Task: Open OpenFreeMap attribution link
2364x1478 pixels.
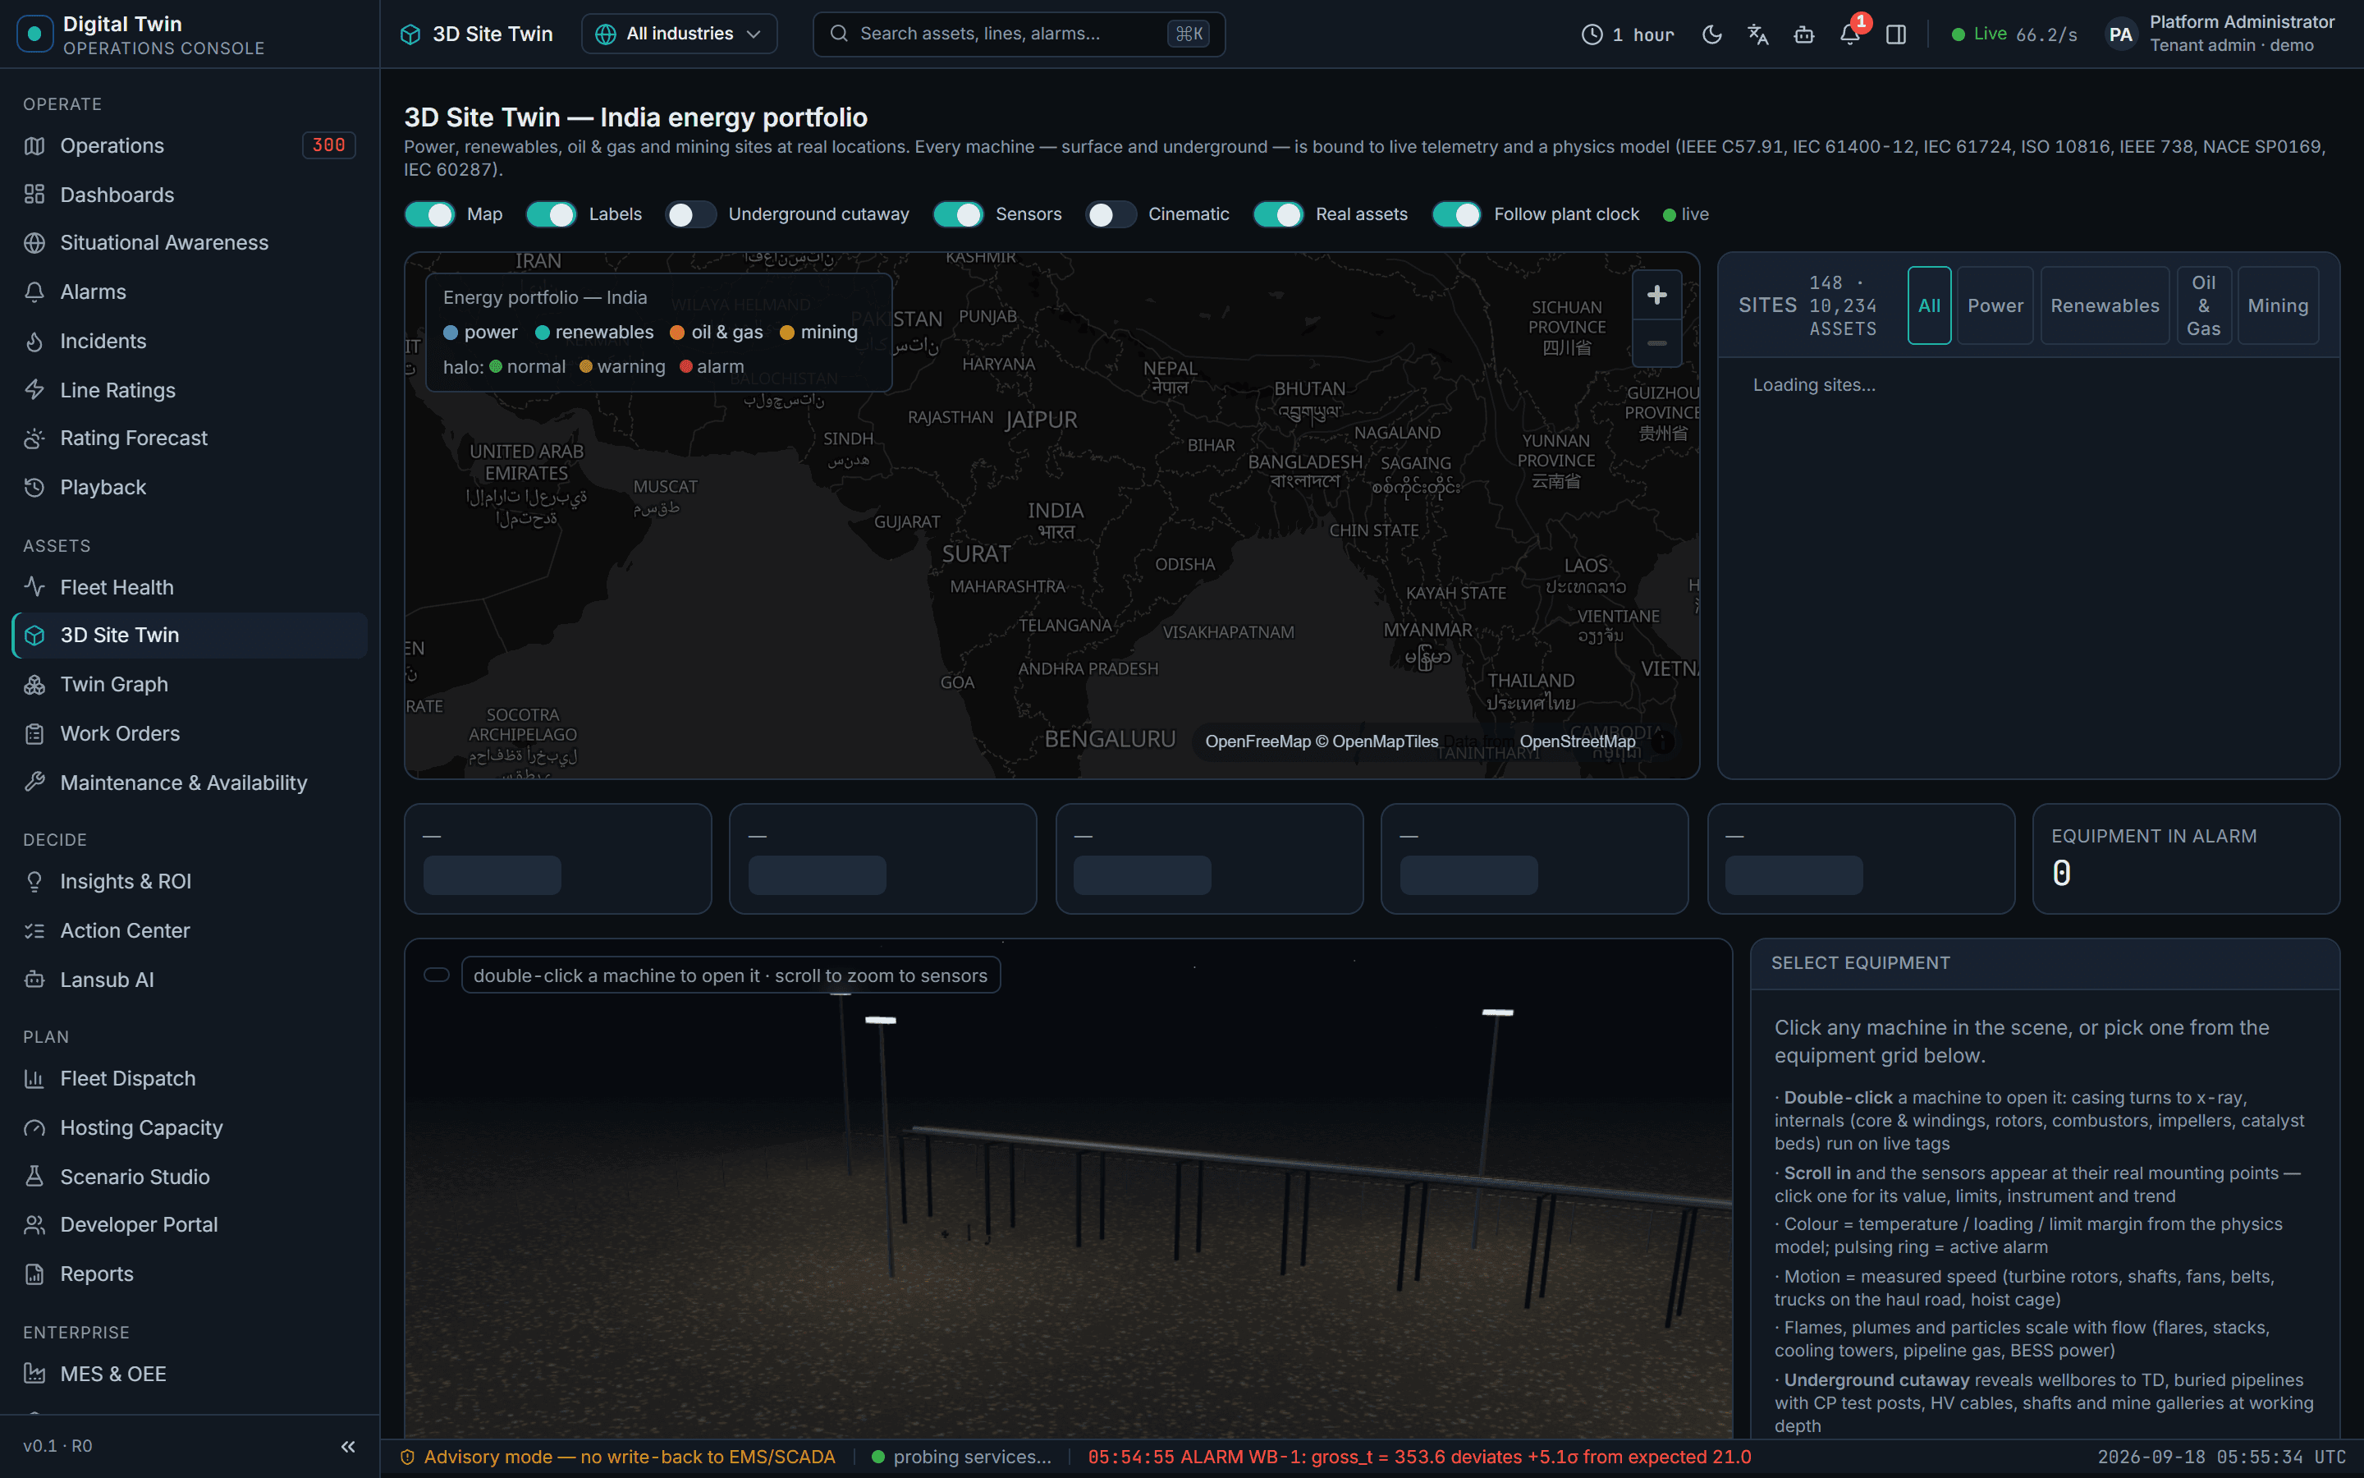Action: tap(1258, 741)
